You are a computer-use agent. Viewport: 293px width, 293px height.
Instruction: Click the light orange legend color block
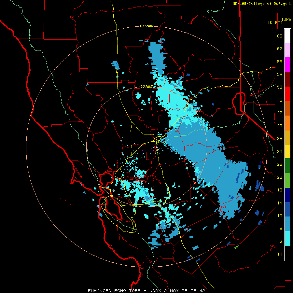click(287, 123)
